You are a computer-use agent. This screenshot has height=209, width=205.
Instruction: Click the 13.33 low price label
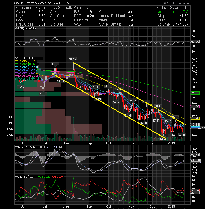click(182, 135)
